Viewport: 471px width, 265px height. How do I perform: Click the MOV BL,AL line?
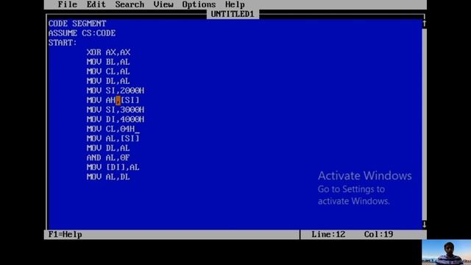108,62
